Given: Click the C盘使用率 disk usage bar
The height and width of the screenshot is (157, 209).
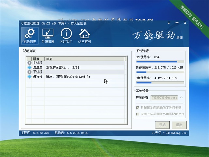Looking at the screenshot, I should (x=160, y=82).
